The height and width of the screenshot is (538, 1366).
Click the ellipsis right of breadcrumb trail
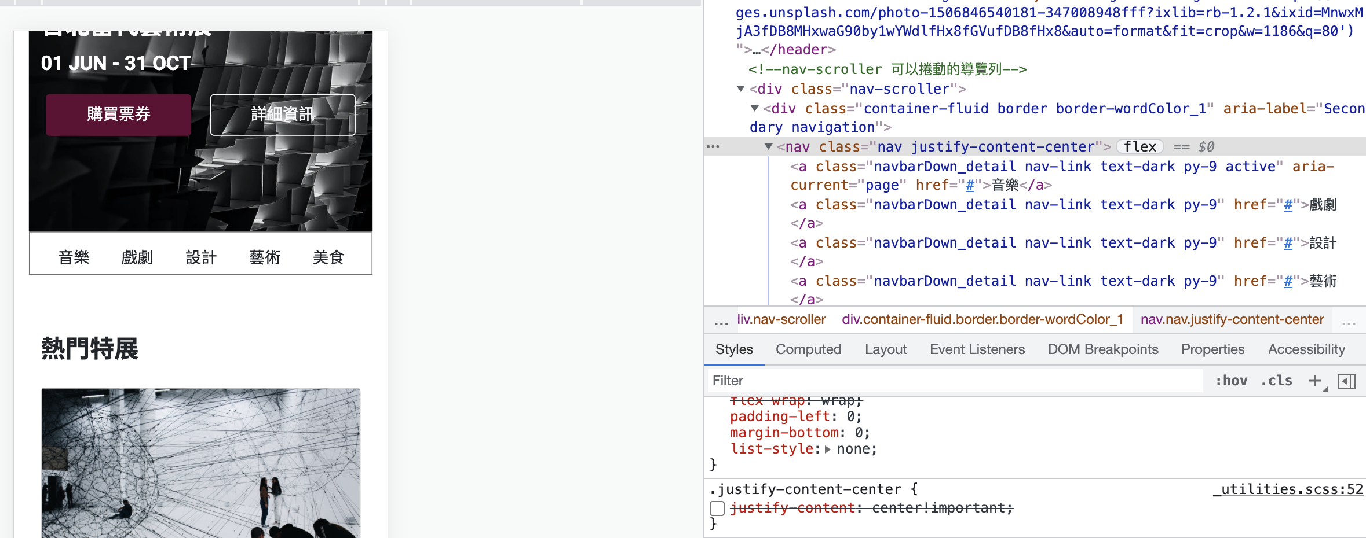pos(1349,321)
